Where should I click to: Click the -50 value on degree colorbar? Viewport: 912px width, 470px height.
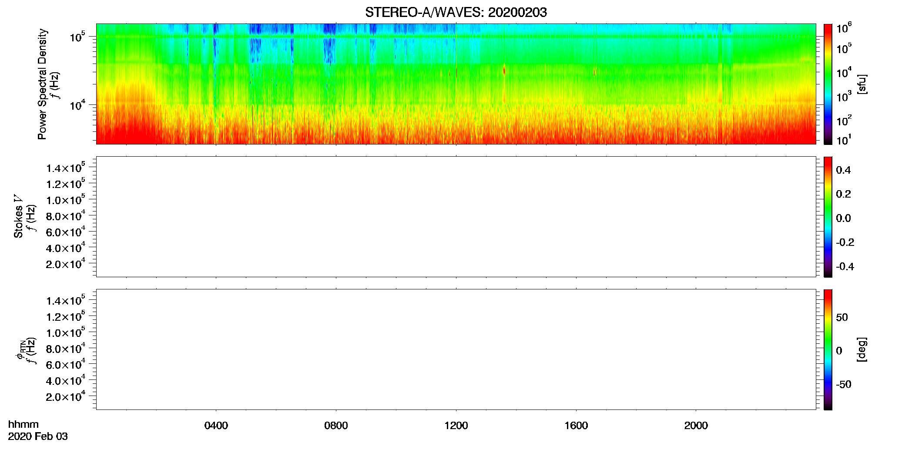point(844,385)
